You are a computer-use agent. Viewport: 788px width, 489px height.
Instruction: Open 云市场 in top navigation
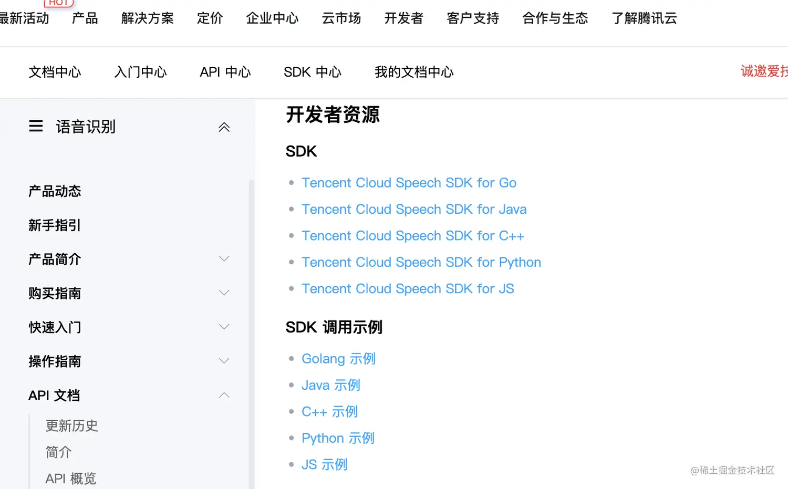click(341, 18)
